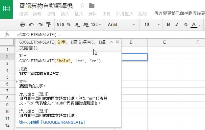Format as NT$ currency
The image size is (205, 130).
60,25
